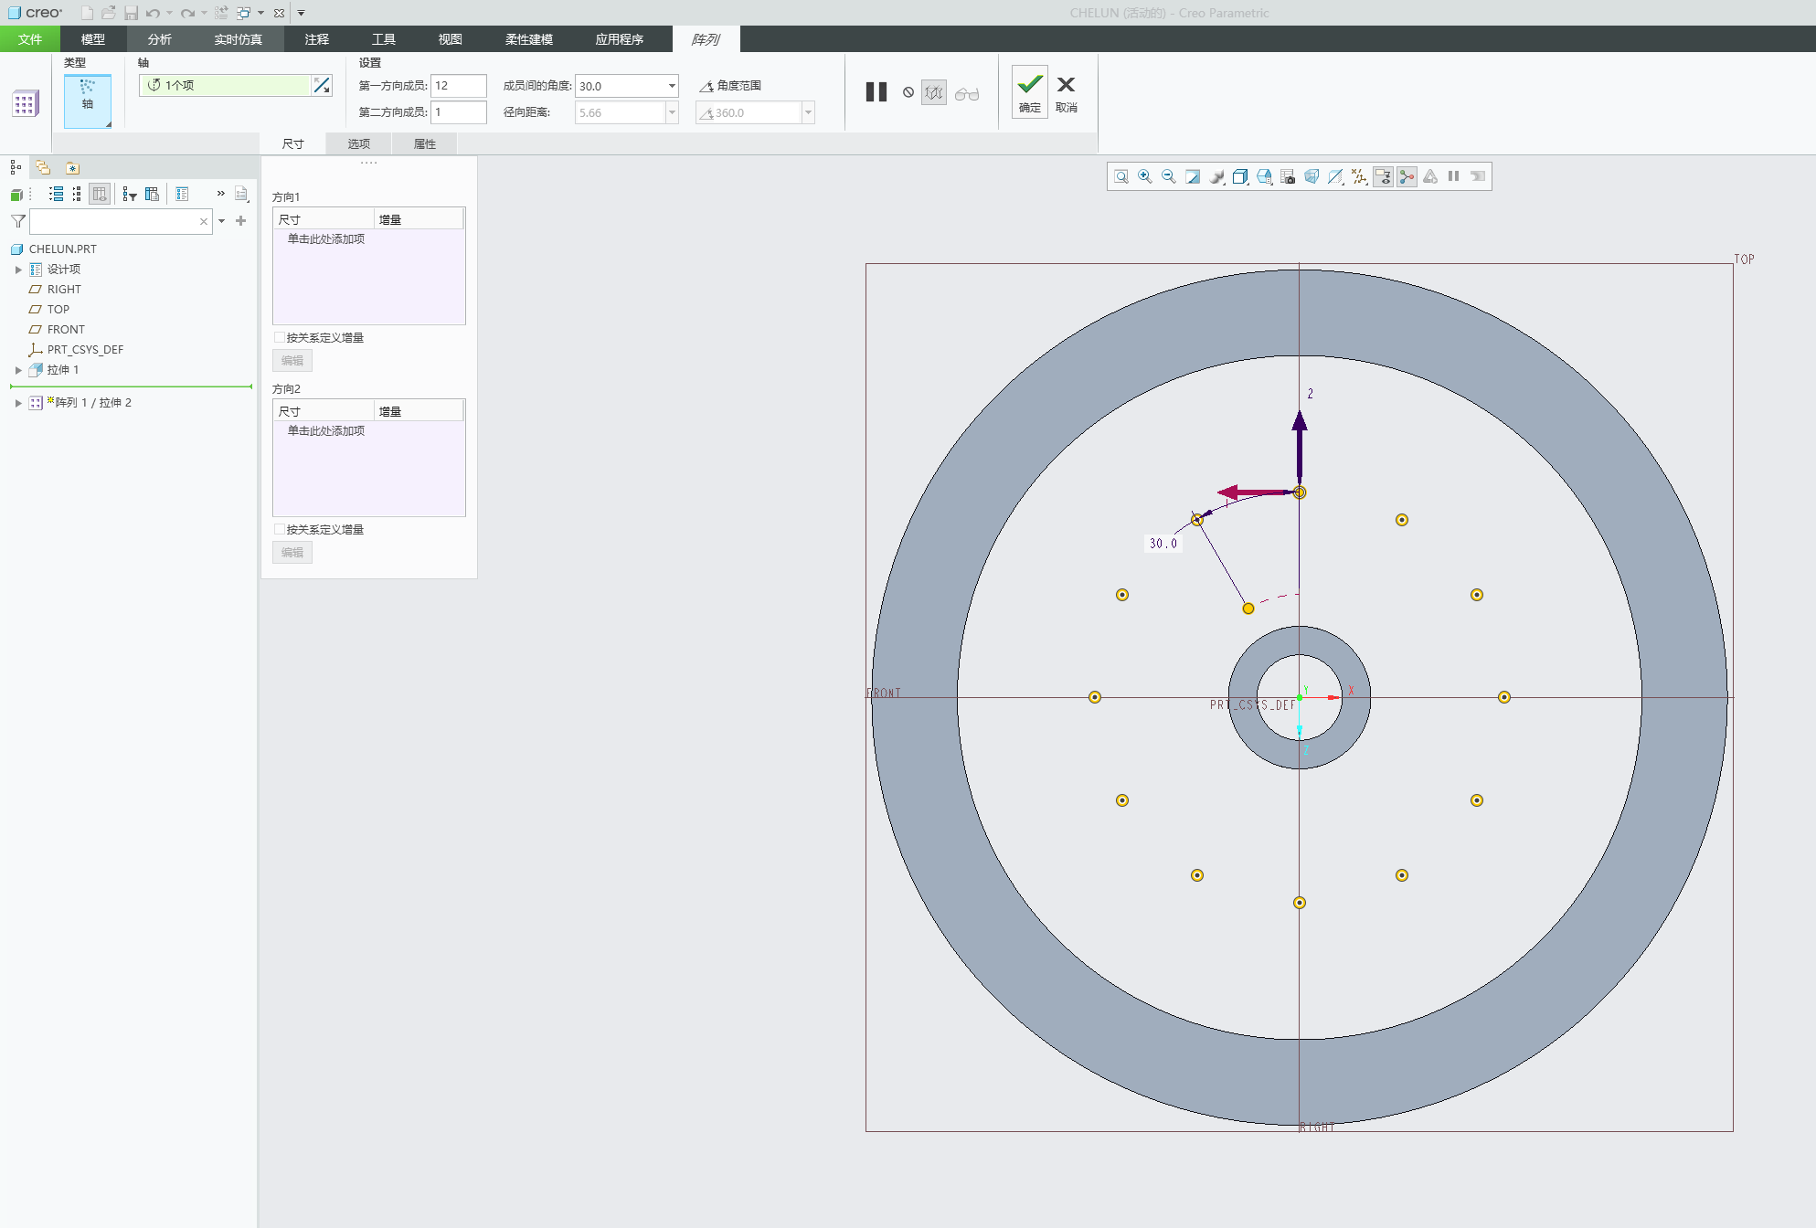The image size is (1816, 1228).
Task: Toggle the annotation display icon
Action: (1383, 176)
